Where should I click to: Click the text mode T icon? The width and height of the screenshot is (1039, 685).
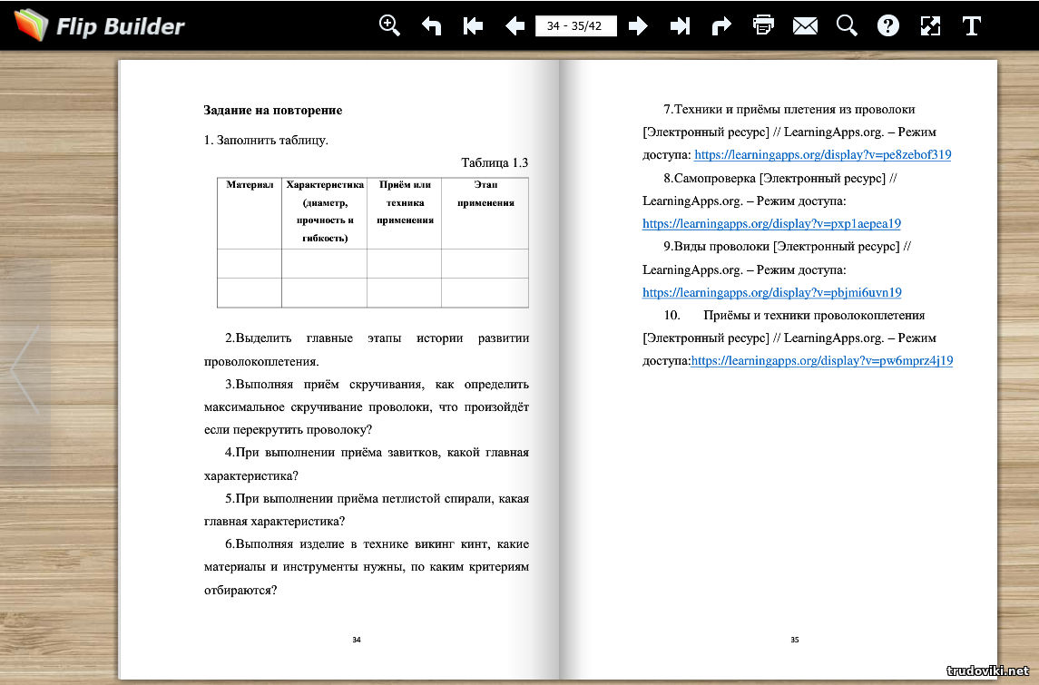[x=972, y=25]
